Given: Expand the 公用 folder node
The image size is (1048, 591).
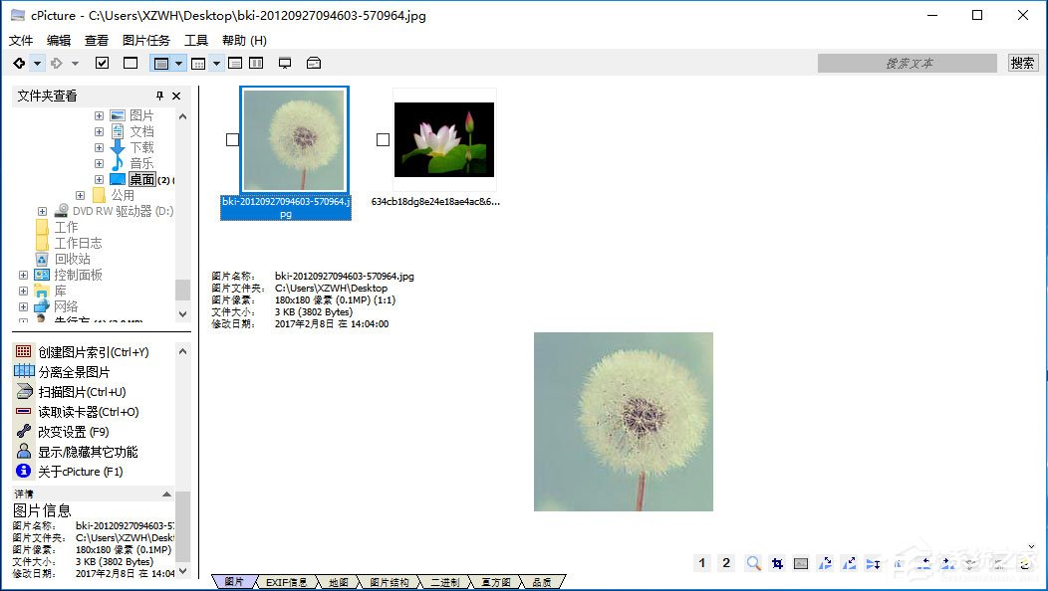Looking at the screenshot, I should (81, 195).
